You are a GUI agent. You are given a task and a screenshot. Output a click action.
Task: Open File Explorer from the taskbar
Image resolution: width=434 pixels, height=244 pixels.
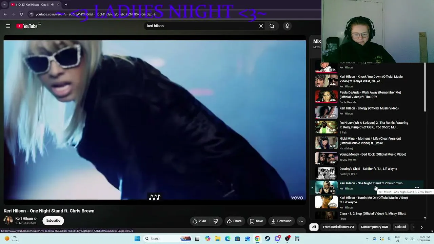pyautogui.click(x=217, y=239)
